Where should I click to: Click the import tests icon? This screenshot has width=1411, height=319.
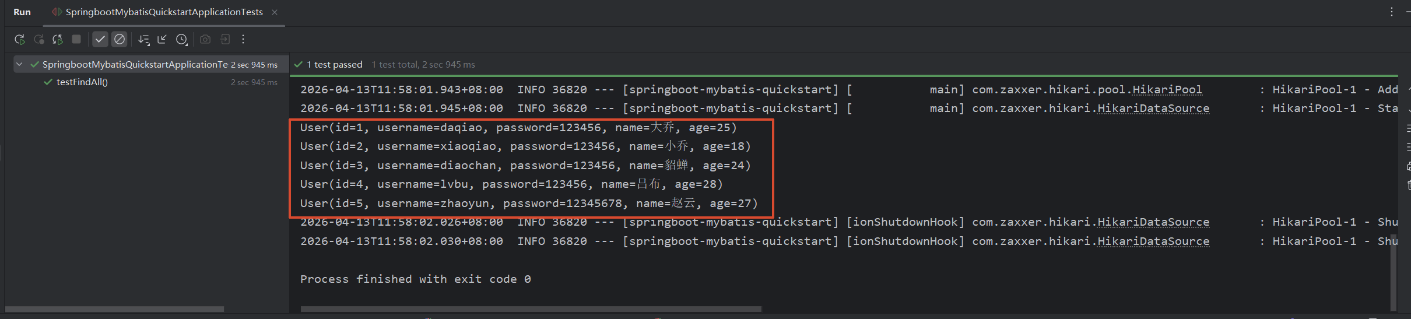[225, 39]
